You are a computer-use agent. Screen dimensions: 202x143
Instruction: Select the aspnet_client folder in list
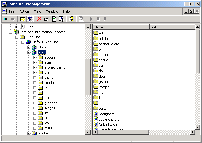click(109, 44)
